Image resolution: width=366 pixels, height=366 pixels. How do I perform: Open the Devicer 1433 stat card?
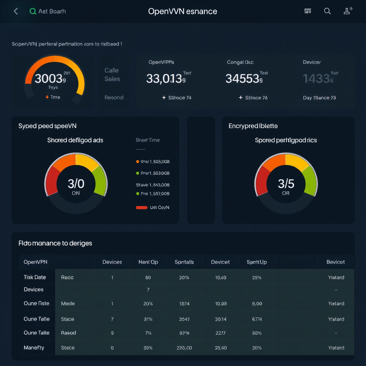(x=323, y=82)
